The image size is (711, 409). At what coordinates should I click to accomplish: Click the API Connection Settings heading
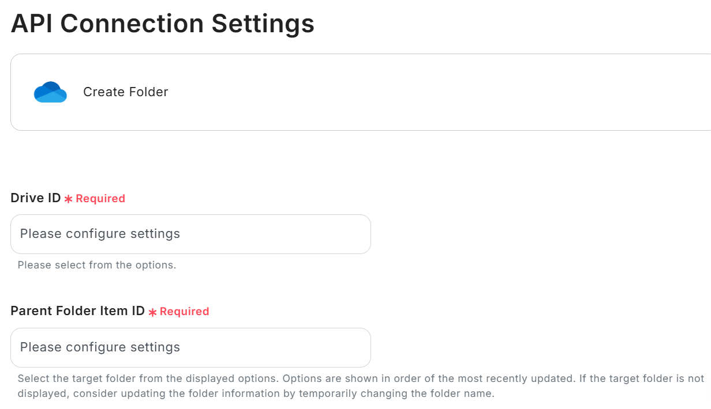pyautogui.click(x=162, y=24)
